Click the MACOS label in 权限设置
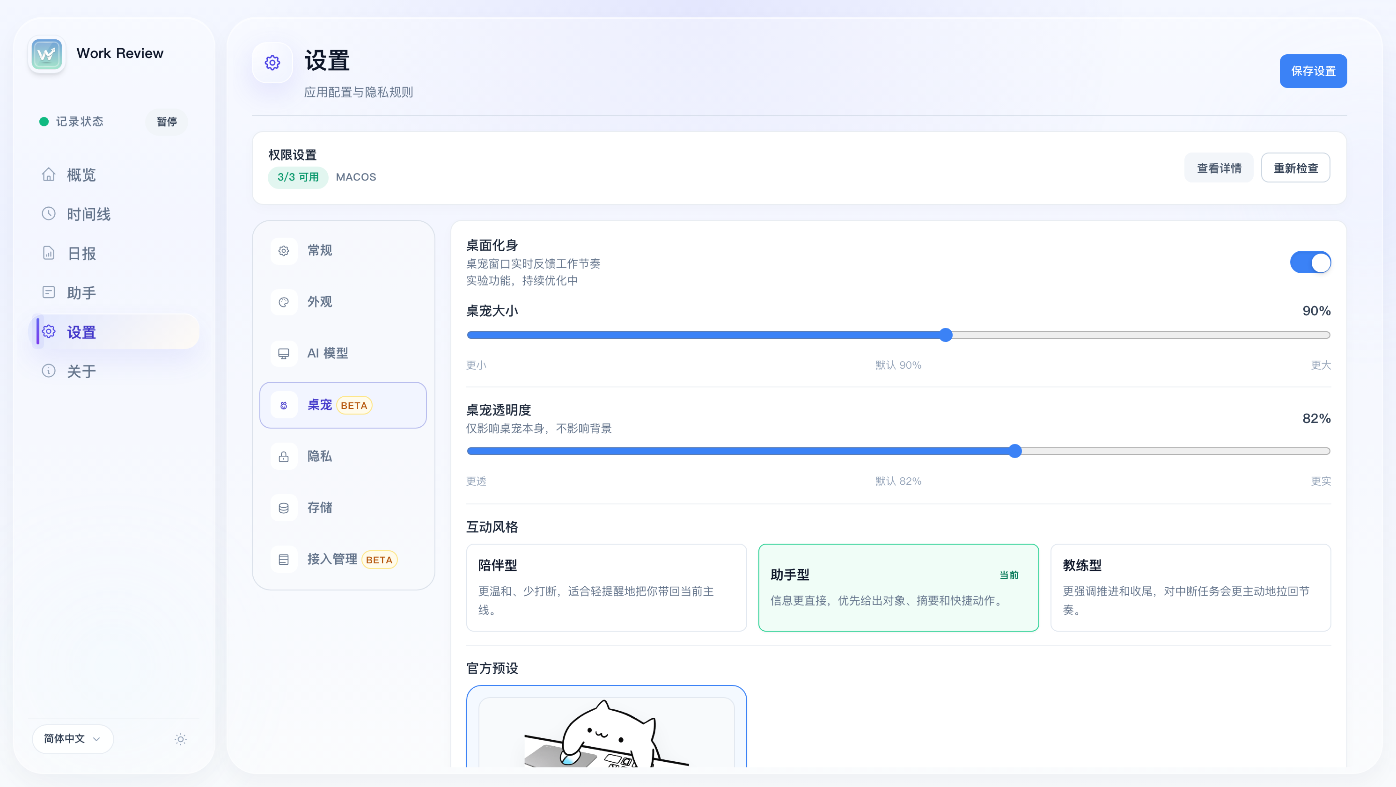 [x=356, y=177]
